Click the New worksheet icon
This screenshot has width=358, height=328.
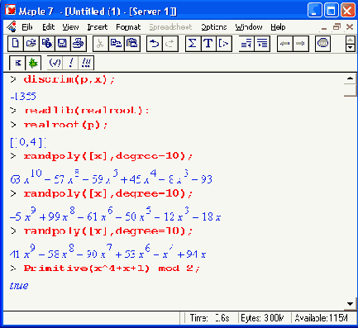pyautogui.click(x=16, y=44)
